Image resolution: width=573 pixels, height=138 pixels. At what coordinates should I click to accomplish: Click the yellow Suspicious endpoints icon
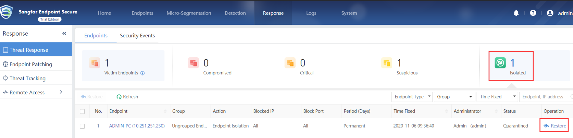pos(386,63)
